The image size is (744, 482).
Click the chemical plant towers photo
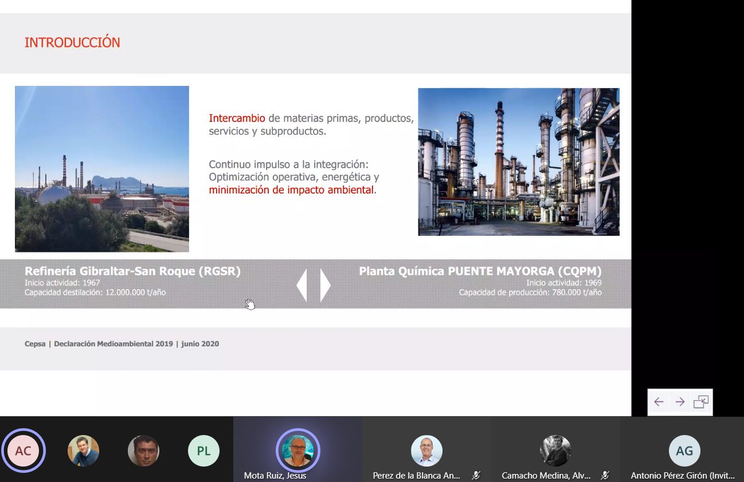tap(519, 161)
